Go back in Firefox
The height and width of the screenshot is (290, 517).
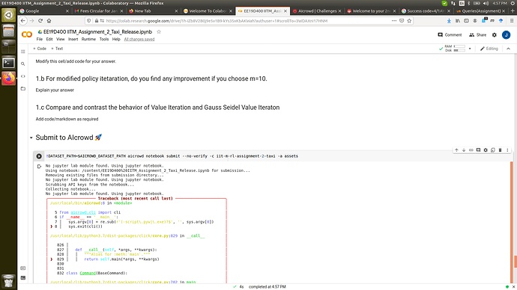point(22,21)
